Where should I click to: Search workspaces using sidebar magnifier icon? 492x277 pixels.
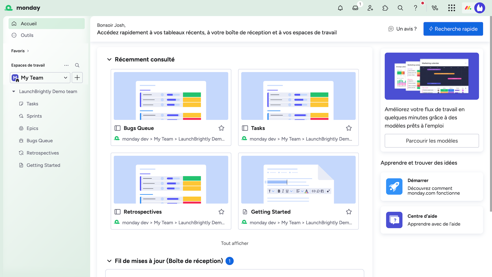(77, 65)
